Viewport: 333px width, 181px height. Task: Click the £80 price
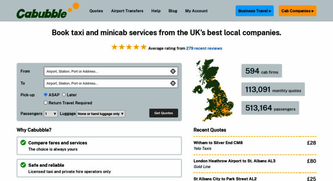(312, 161)
